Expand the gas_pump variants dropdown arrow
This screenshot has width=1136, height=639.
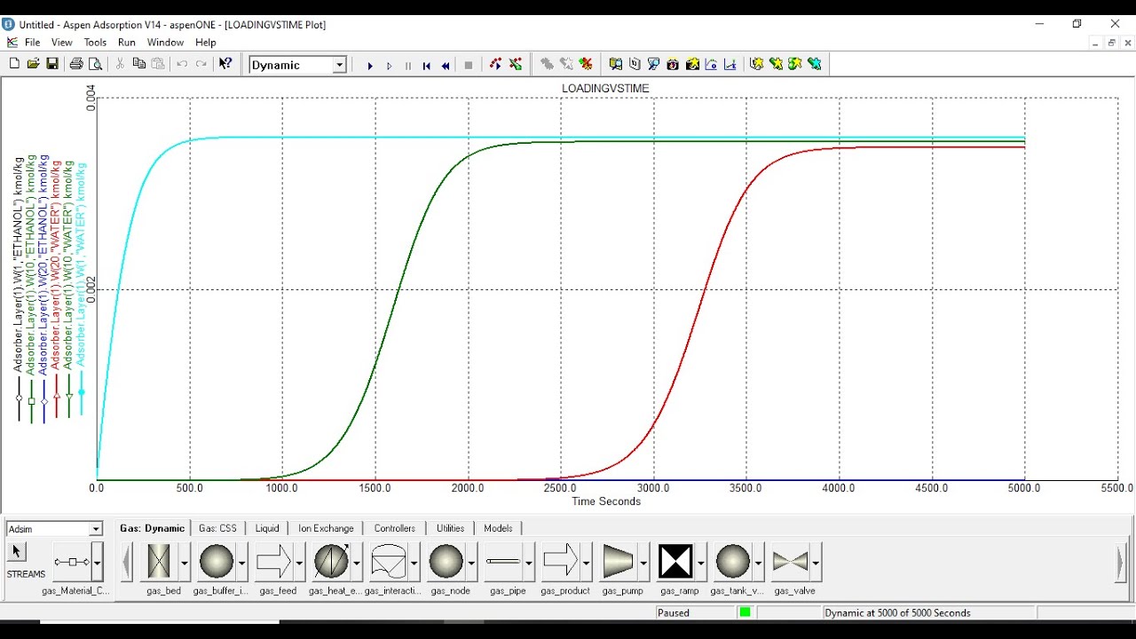643,562
